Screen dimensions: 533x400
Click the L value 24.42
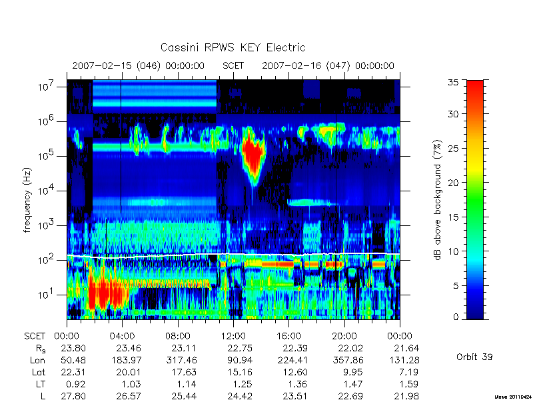click(x=239, y=396)
